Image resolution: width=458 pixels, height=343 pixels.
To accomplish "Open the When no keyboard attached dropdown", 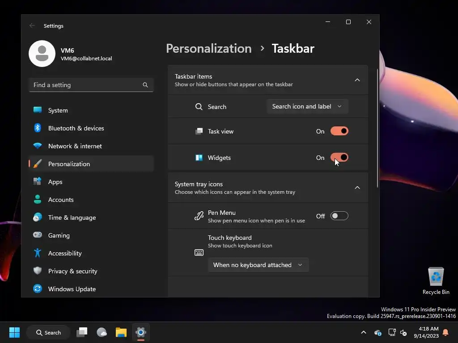I will pos(258,265).
